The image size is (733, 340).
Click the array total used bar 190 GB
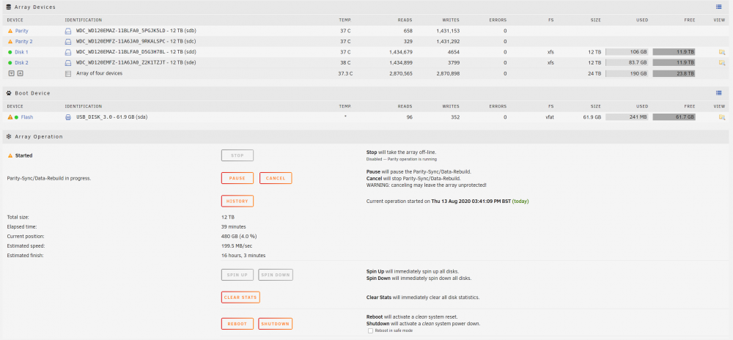click(x=627, y=73)
